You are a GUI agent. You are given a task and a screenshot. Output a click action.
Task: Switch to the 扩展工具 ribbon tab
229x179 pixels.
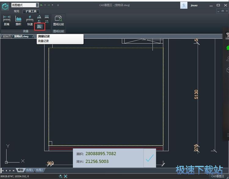[31, 11]
